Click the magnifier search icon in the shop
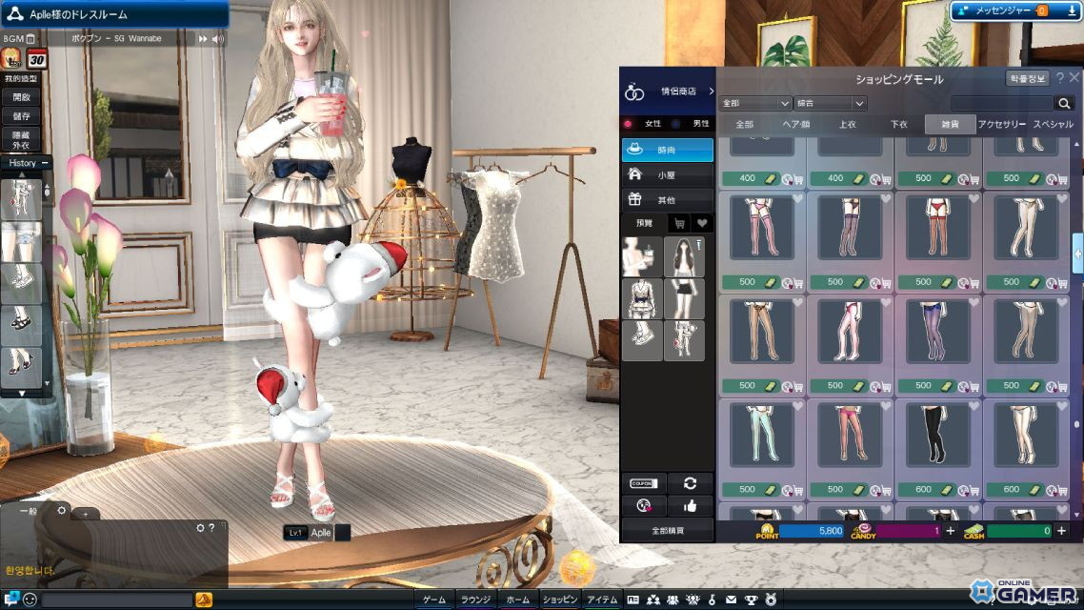Viewport: 1084px width, 610px height. (x=1064, y=103)
